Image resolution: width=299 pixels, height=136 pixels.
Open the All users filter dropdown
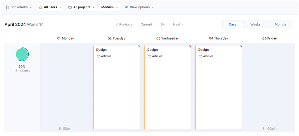(x=50, y=7)
